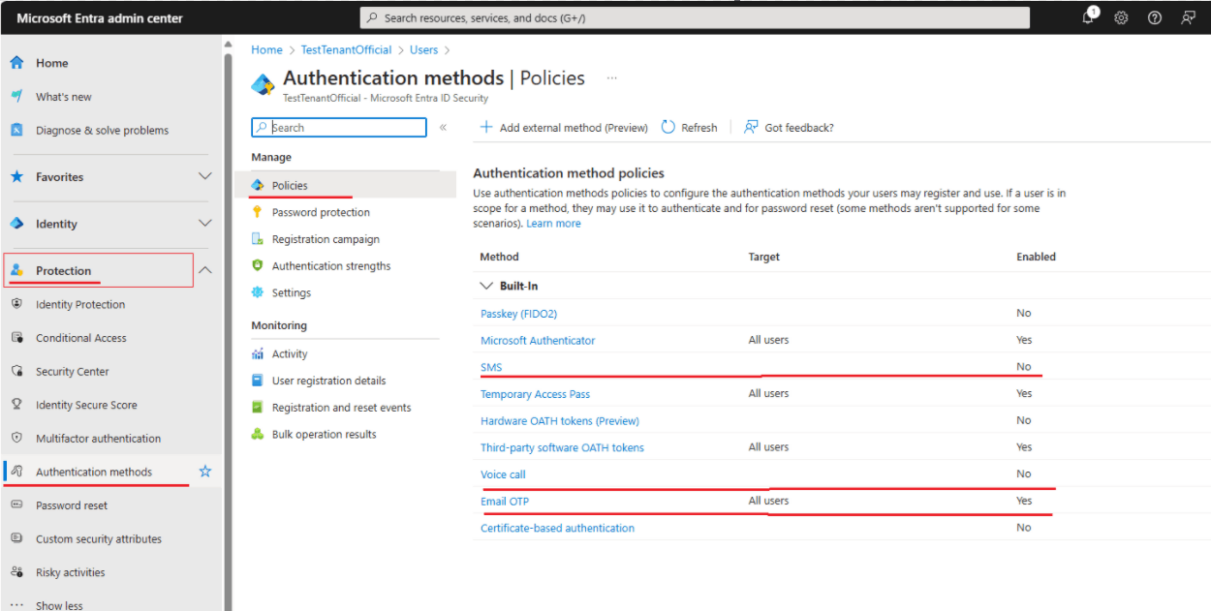The image size is (1211, 611).
Task: Go to Home breadcrumb link
Action: [266, 49]
